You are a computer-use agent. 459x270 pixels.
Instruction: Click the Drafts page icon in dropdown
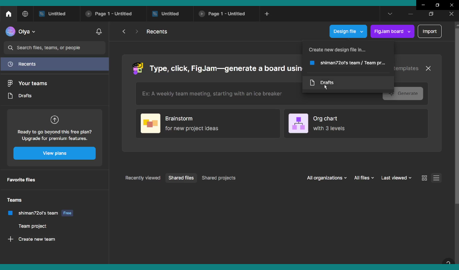point(312,83)
